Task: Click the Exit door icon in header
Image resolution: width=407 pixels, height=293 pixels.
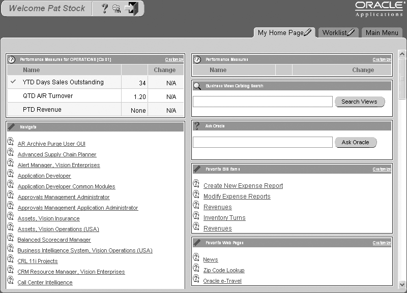Action: [132, 9]
